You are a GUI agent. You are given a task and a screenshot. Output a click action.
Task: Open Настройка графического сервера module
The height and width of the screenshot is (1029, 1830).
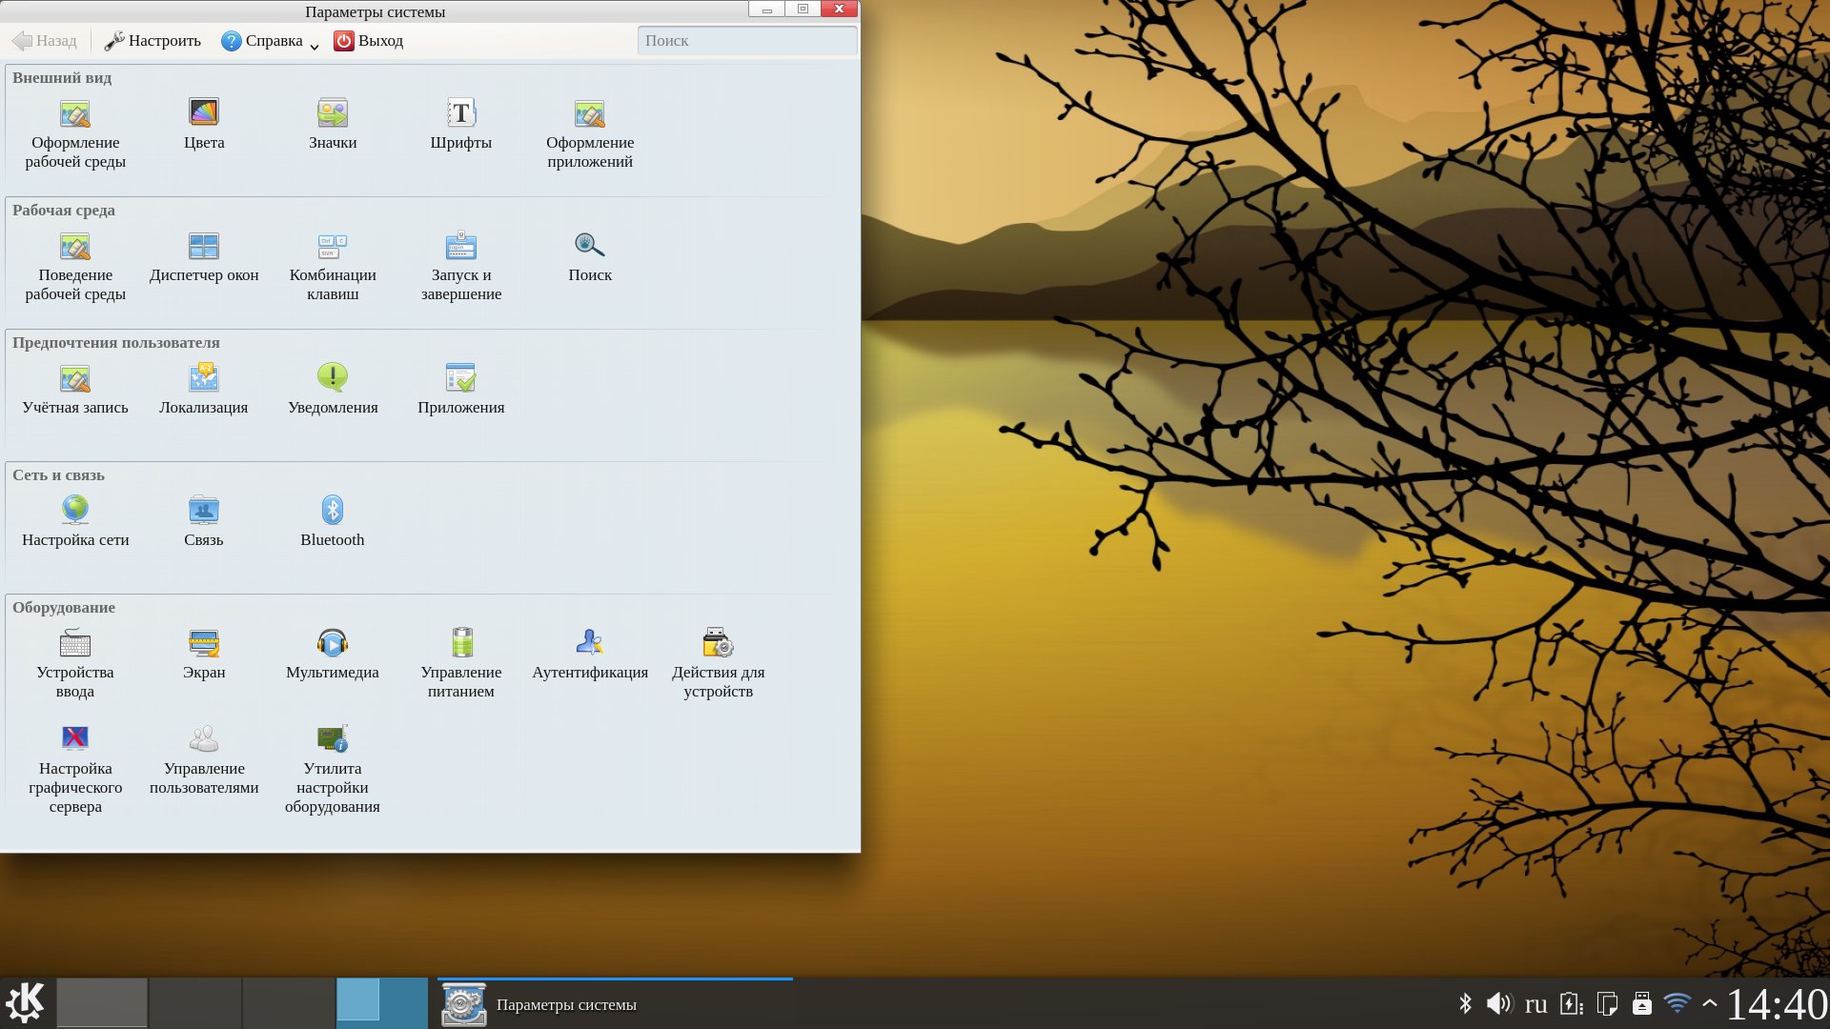pos(75,739)
